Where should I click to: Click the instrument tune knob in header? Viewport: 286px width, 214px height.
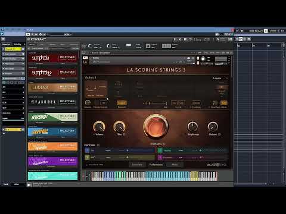(203, 59)
